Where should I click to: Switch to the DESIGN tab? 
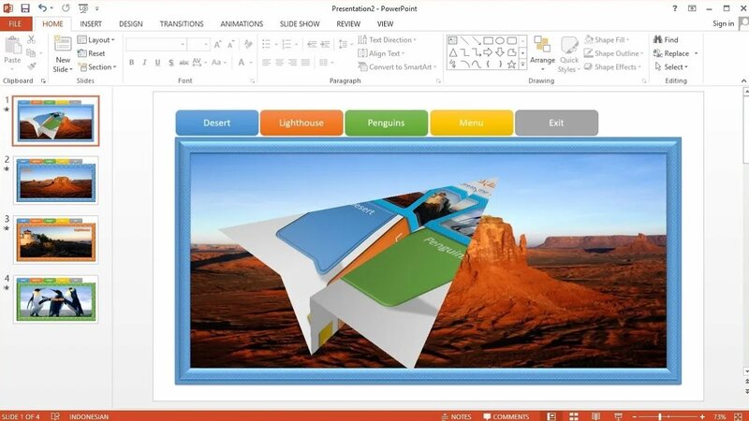pos(131,23)
